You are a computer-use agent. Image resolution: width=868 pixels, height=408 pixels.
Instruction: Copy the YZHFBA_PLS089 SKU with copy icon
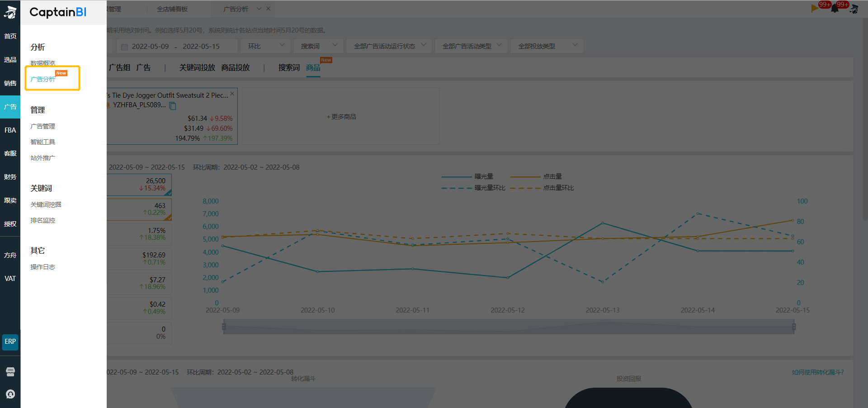pyautogui.click(x=172, y=106)
